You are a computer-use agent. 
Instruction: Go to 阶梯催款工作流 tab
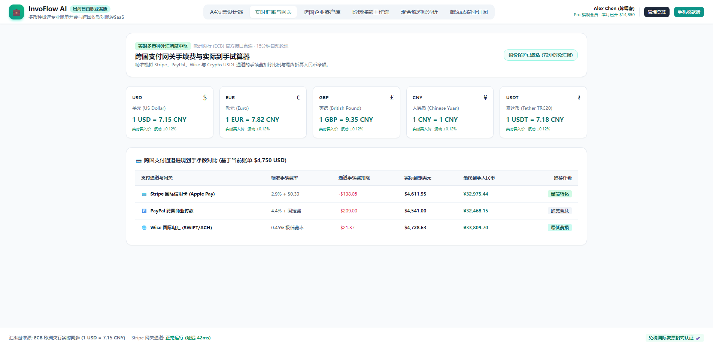[371, 12]
